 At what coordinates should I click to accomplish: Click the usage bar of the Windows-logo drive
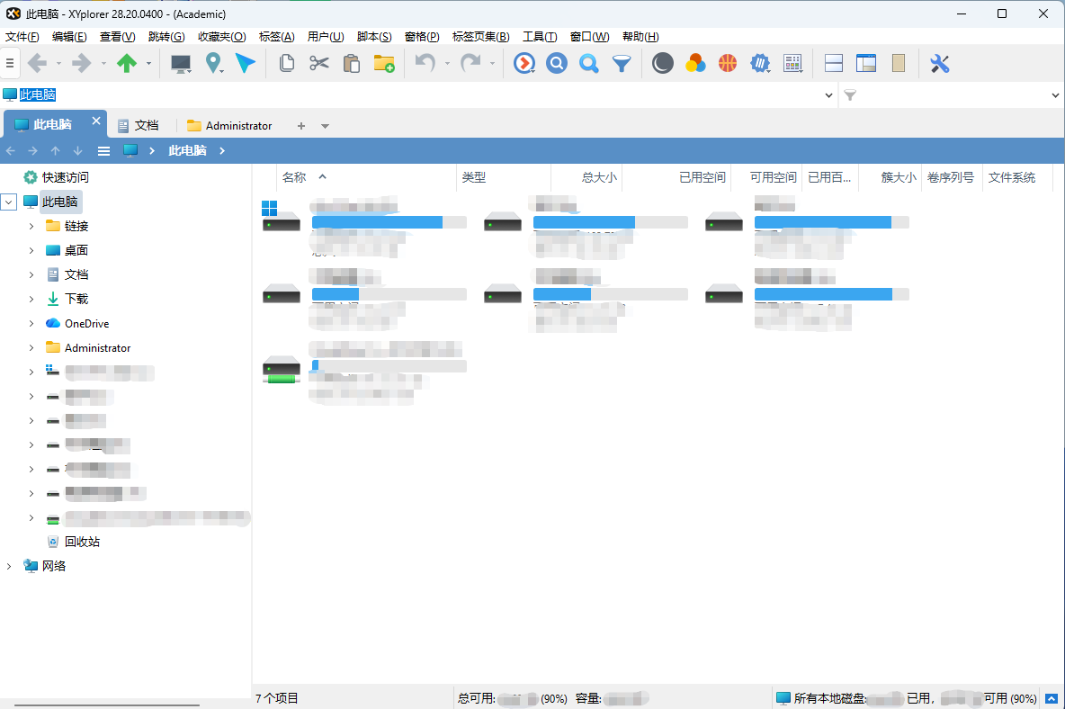(x=389, y=222)
